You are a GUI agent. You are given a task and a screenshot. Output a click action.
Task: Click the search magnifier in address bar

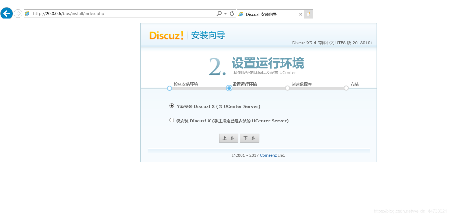point(219,13)
